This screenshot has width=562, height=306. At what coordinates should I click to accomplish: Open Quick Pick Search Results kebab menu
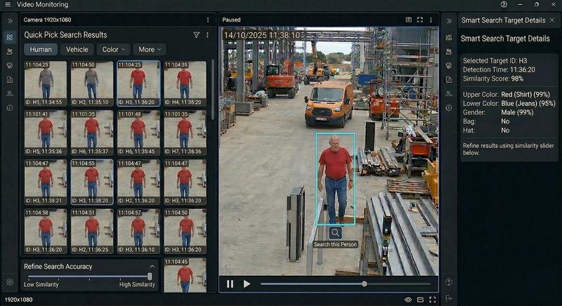pyautogui.click(x=207, y=34)
